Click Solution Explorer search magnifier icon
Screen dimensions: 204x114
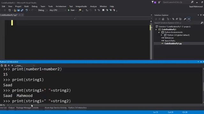click(202, 23)
